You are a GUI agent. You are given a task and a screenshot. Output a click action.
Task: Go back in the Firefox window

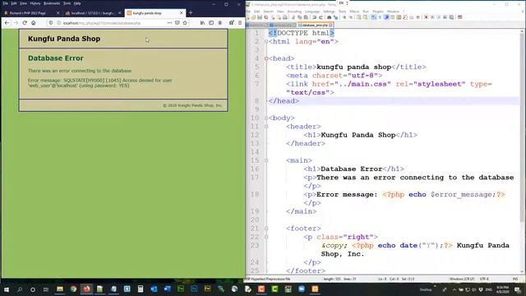point(7,23)
